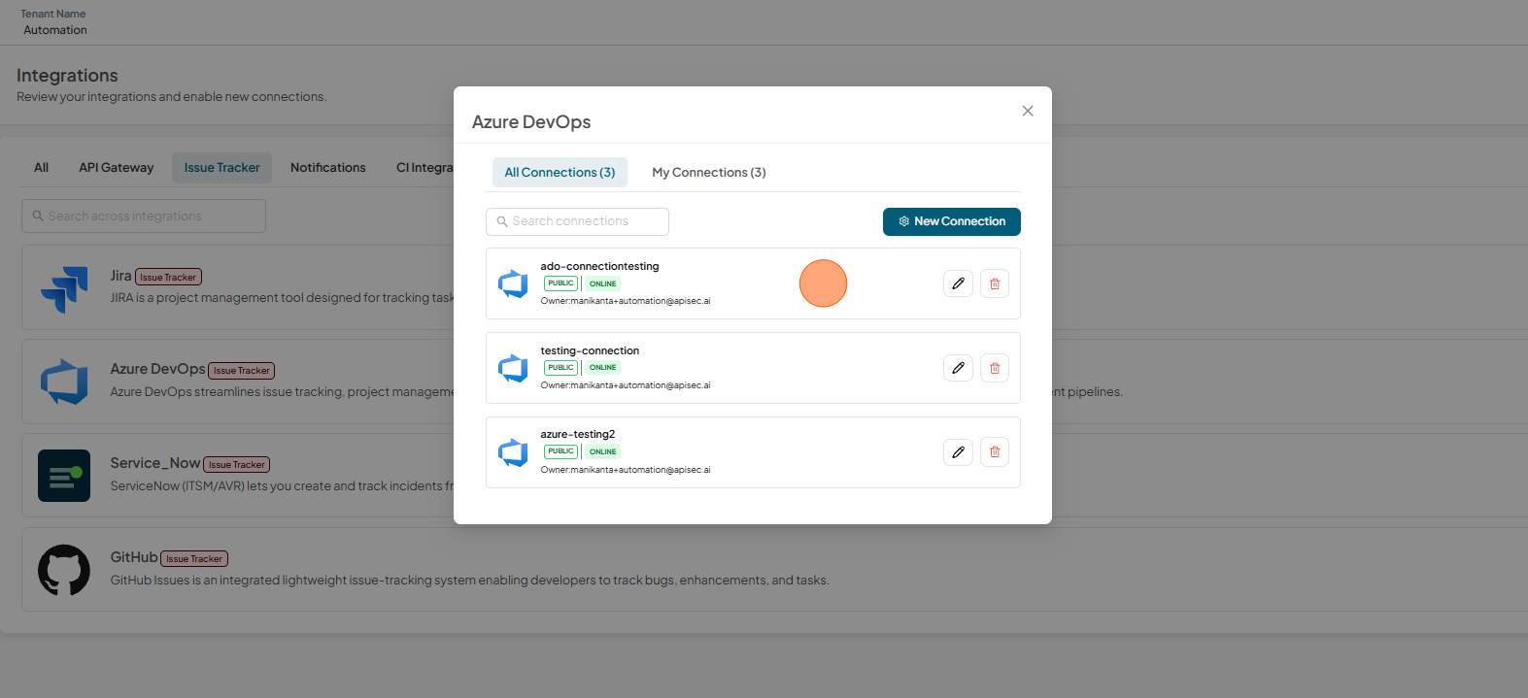The width and height of the screenshot is (1528, 698).
Task: Delete the ado-connectiontesting connection
Action: coord(995,283)
